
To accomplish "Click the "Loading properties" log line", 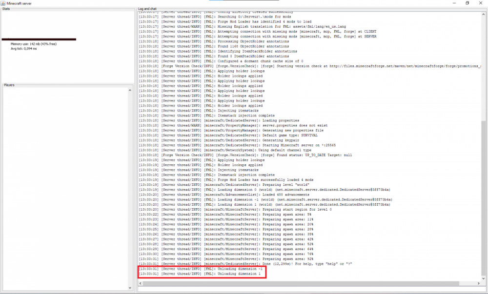I will pyautogui.click(x=219, y=120).
